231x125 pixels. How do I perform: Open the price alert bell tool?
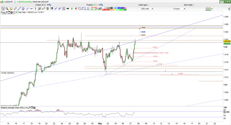[x=11, y=9]
